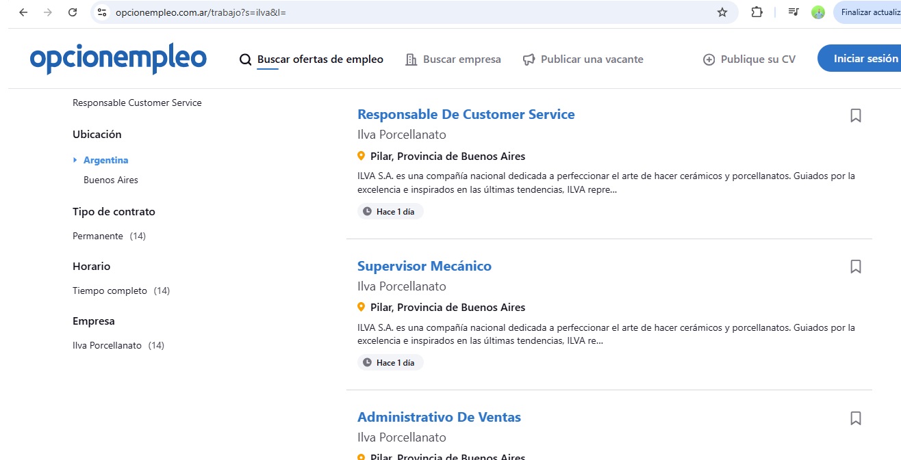Click location pin icon of Supervisor Mecánico job

pyautogui.click(x=361, y=307)
